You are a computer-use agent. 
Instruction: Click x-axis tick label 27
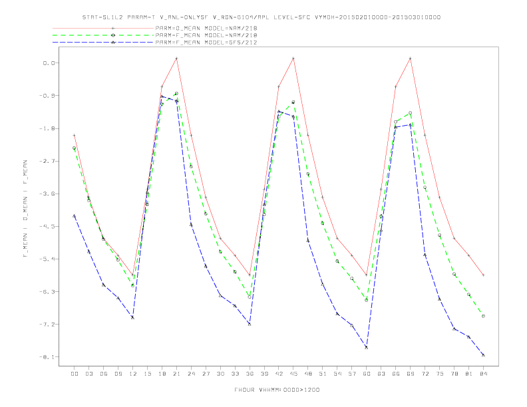point(206,374)
